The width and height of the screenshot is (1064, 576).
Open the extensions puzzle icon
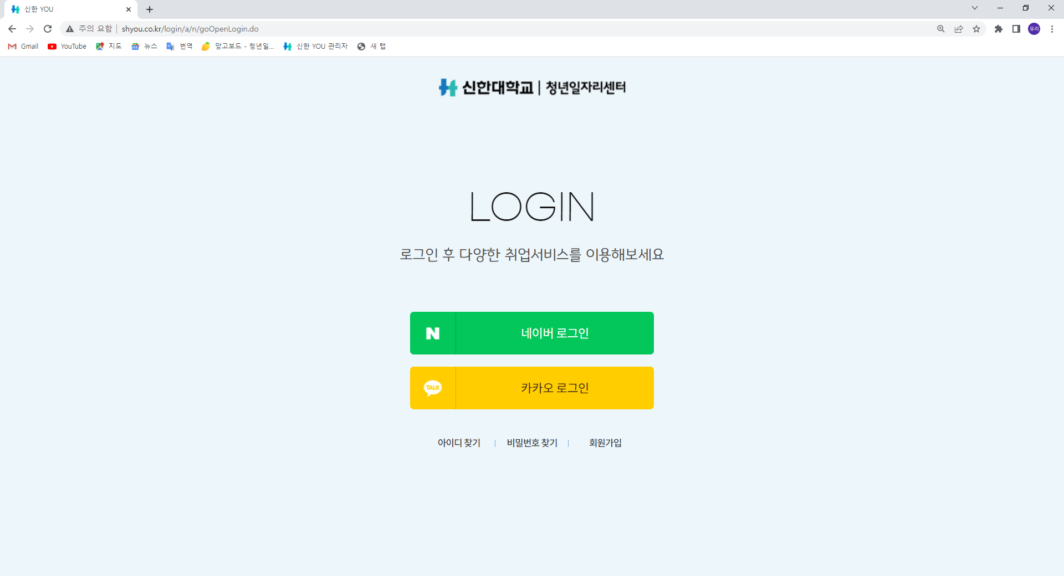tap(999, 29)
